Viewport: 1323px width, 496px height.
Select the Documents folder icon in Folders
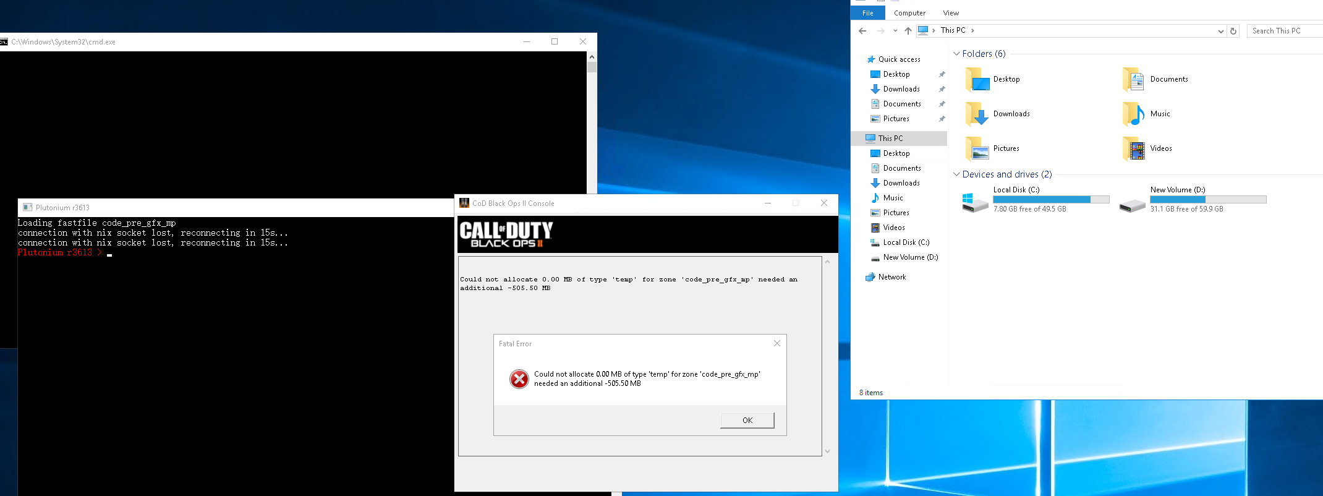[x=1133, y=80]
